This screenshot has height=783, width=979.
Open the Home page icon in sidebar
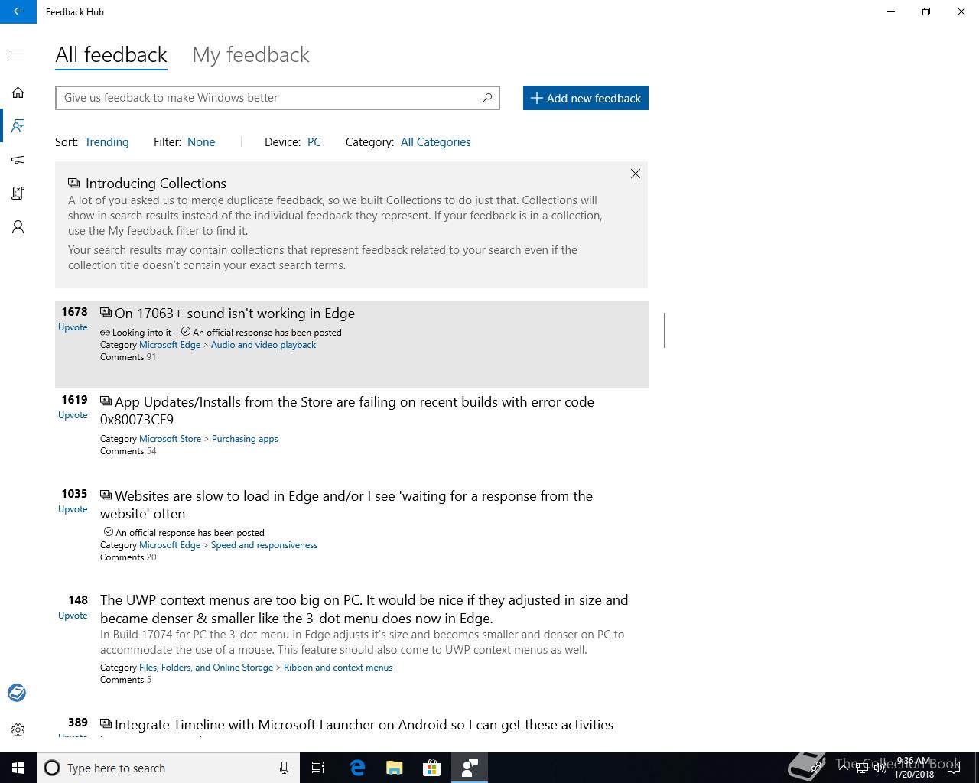point(18,93)
